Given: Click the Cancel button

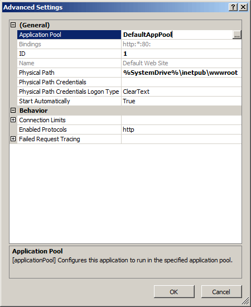Looking at the screenshot, I should click(x=221, y=292).
